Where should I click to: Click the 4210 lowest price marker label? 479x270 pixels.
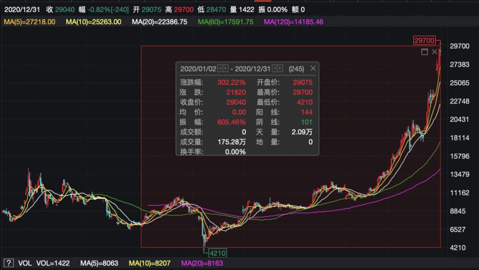pos(217,252)
